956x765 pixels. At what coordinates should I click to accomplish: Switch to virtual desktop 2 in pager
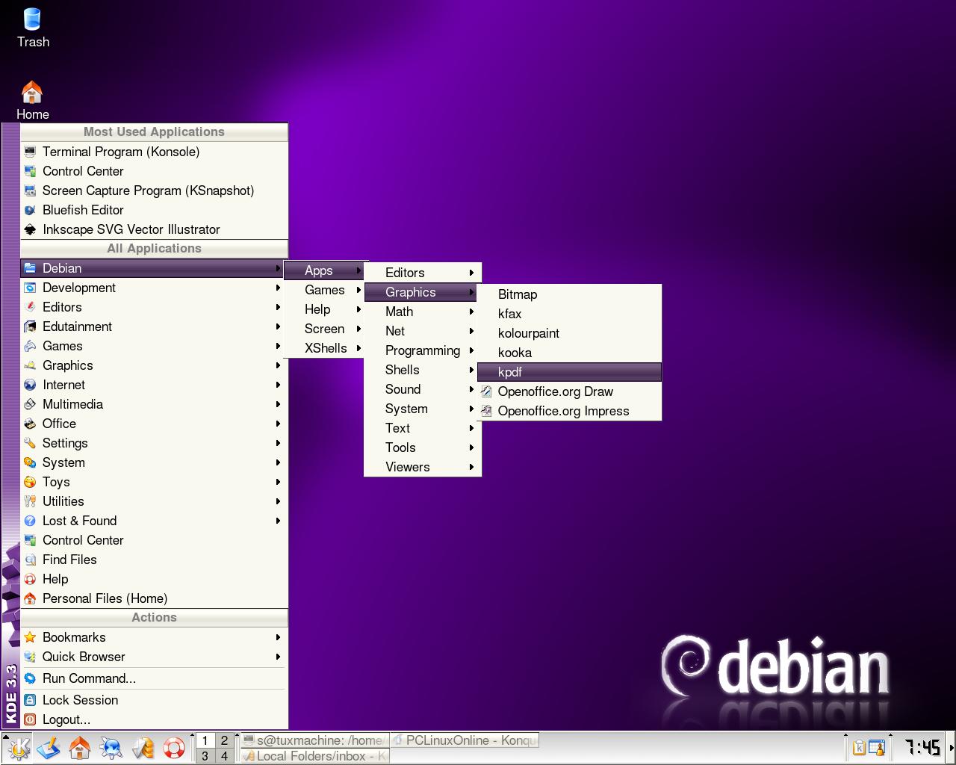(224, 740)
